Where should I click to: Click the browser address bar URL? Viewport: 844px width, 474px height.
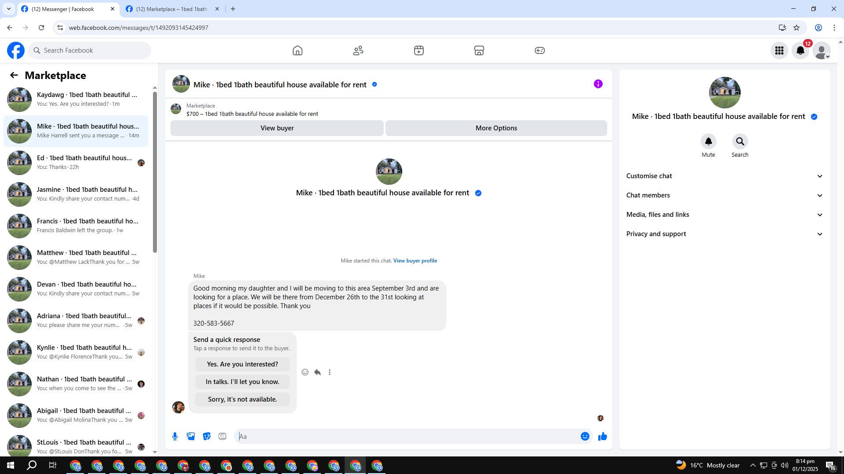pos(138,28)
